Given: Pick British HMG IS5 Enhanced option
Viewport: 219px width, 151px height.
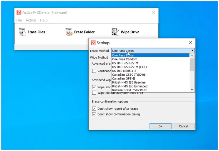Looking at the screenshot, I should (150, 86).
